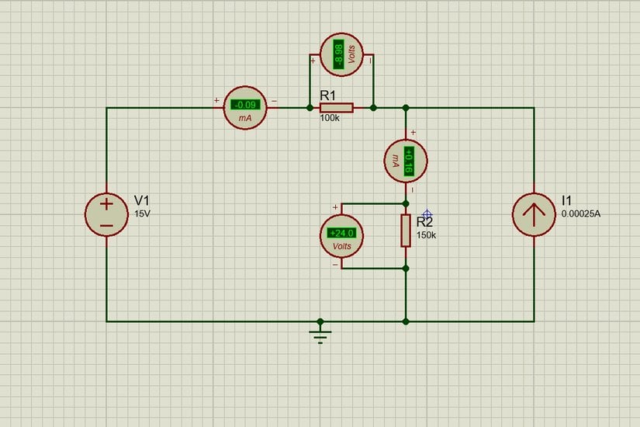
Task: Click the ground terminal symbol
Action: tap(320, 335)
